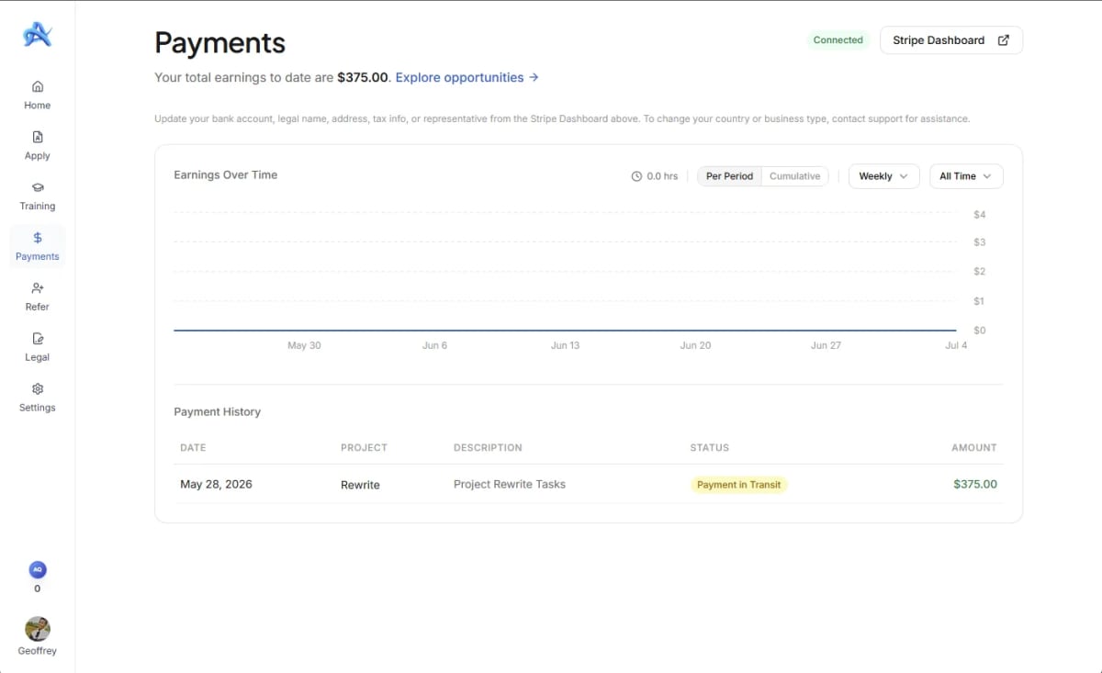
Task: Switch chart to Cumulative view
Action: pyautogui.click(x=795, y=176)
